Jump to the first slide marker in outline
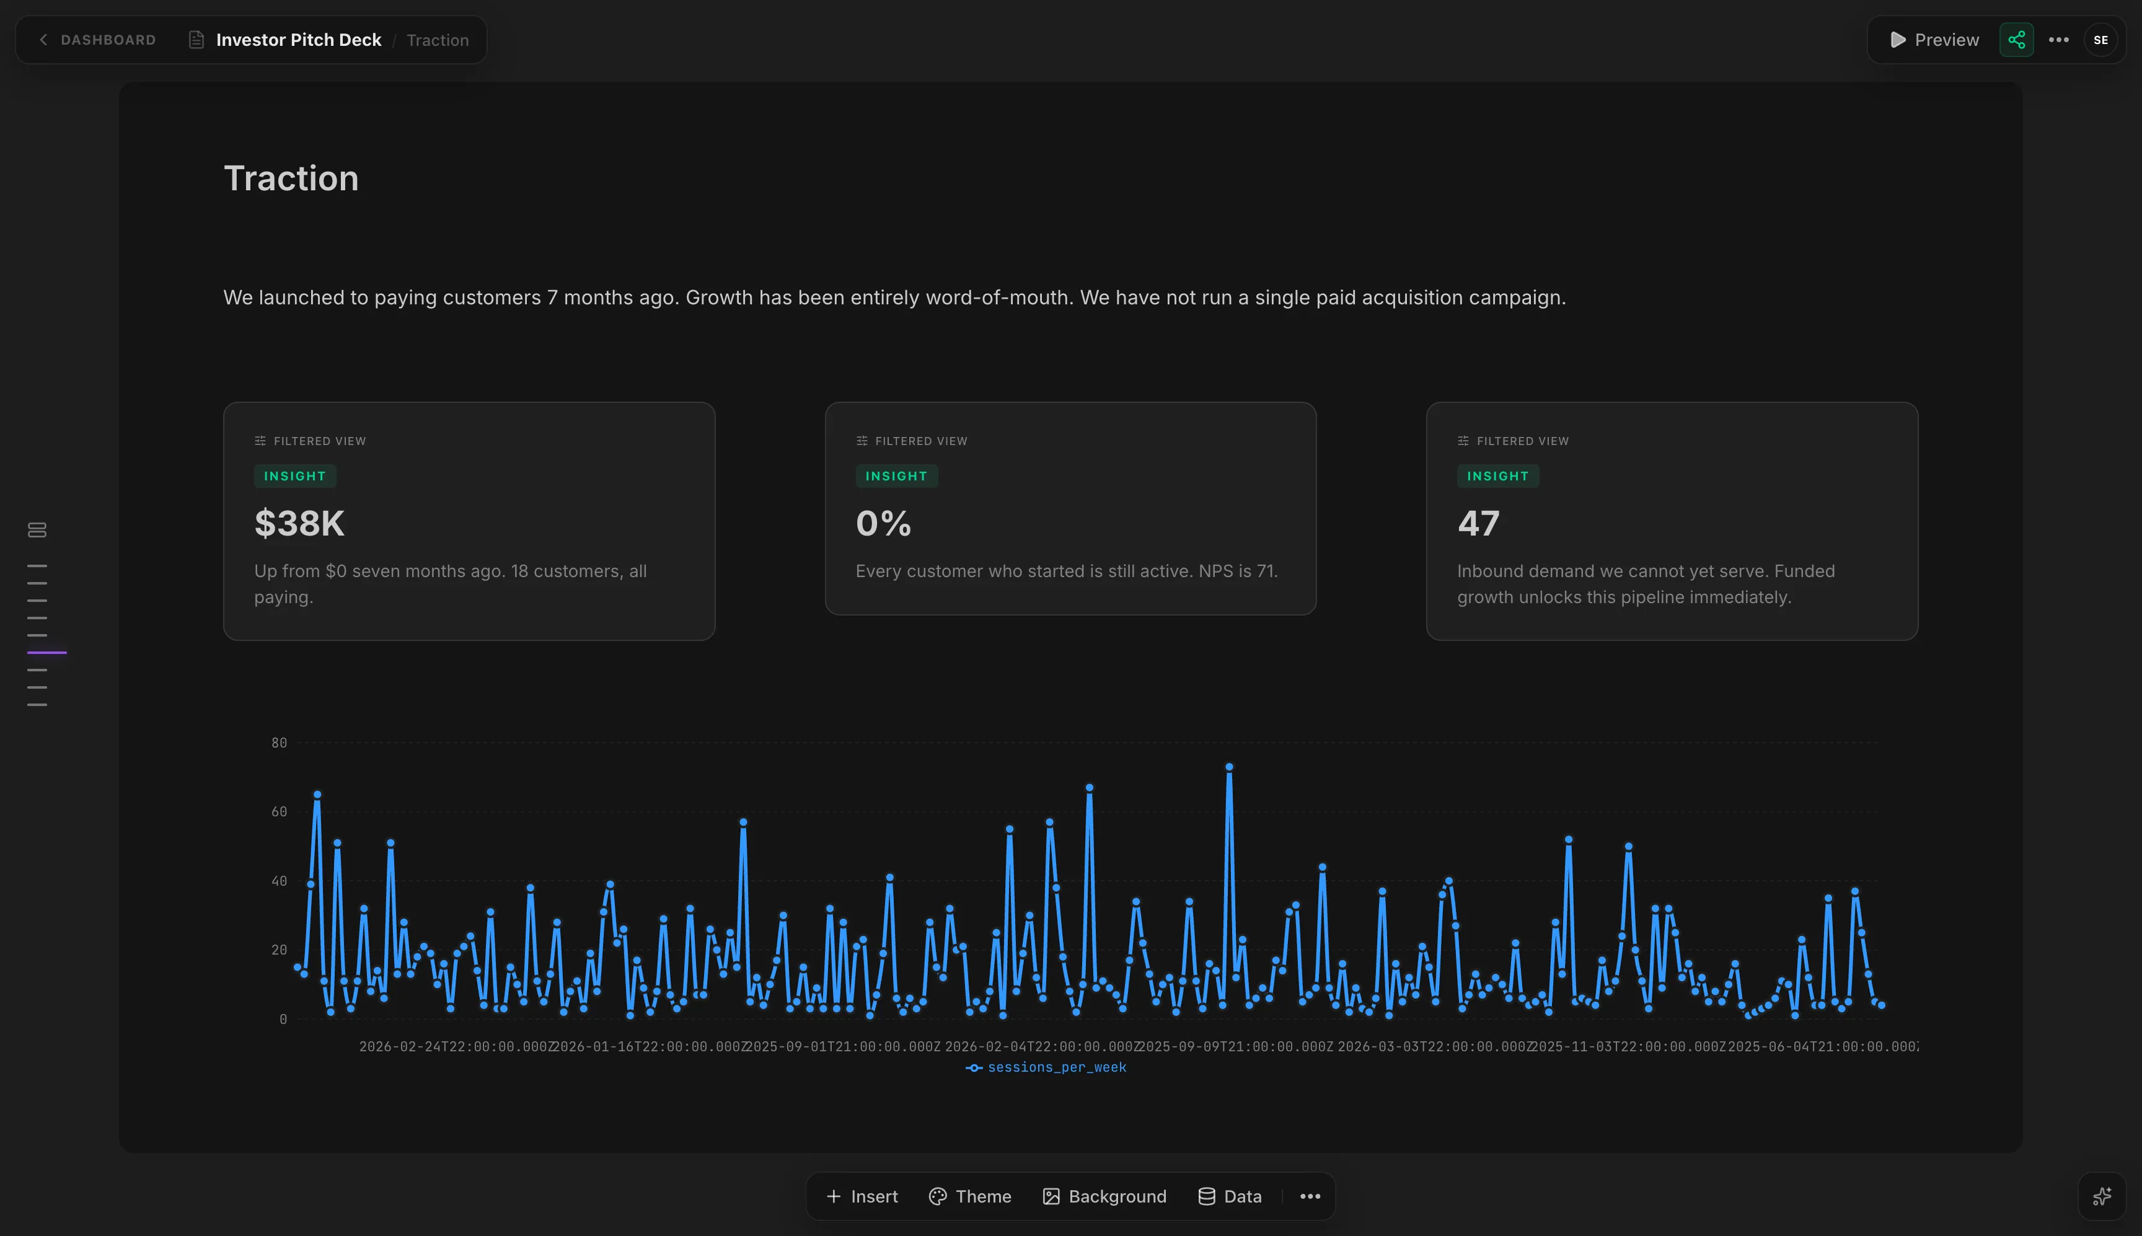Image resolution: width=2142 pixels, height=1236 pixels. click(x=37, y=565)
